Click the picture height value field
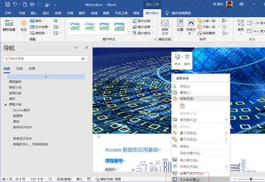265x182 pixels. pos(258,23)
